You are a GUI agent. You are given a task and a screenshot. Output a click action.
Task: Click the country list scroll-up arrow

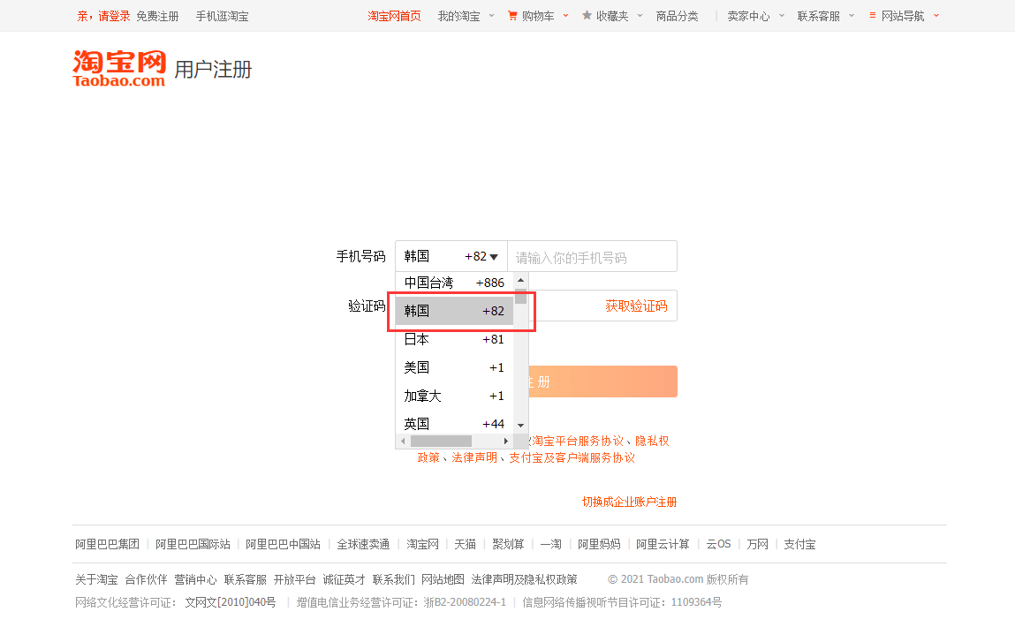coord(520,280)
